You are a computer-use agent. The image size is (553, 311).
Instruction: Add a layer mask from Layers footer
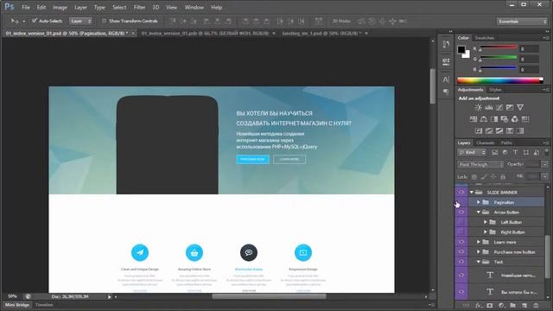click(x=490, y=305)
